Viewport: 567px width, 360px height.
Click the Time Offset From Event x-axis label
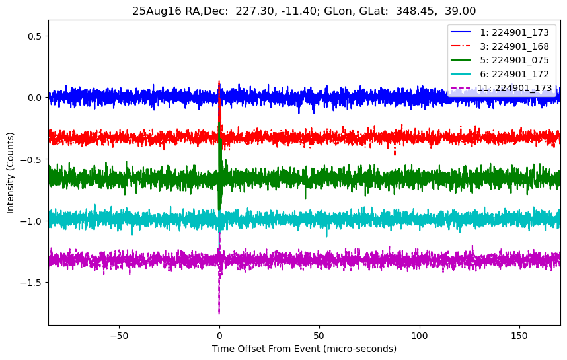(x=304, y=349)
